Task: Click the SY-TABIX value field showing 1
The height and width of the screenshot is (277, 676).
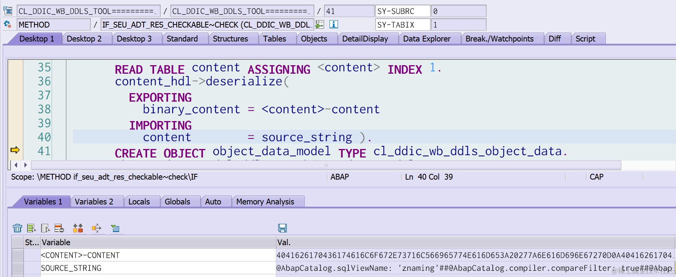Action: tap(459, 24)
